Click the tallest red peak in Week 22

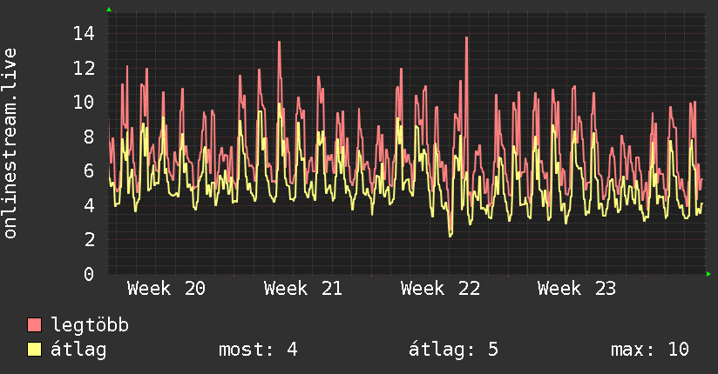(466, 38)
